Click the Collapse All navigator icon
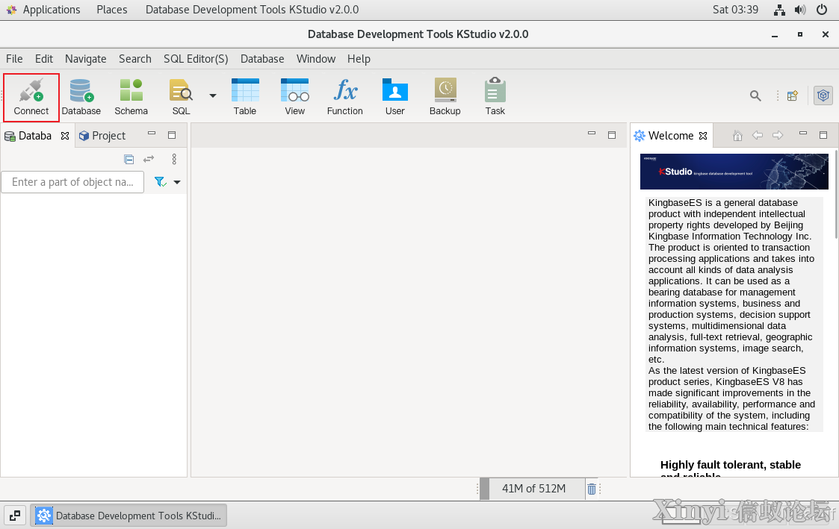839x529 pixels. [129, 159]
